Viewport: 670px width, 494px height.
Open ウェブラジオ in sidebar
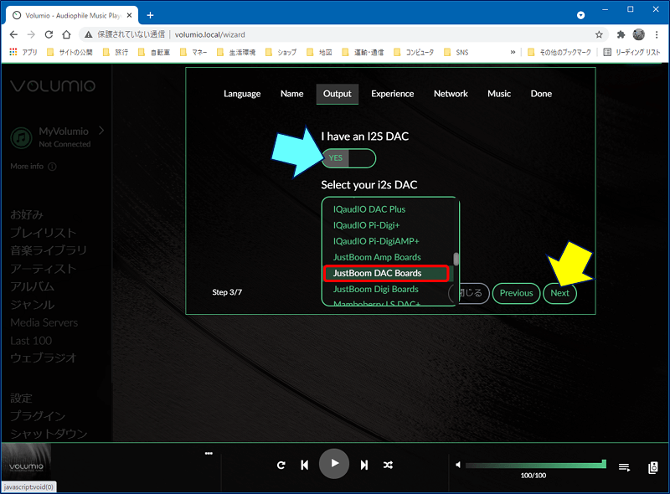[x=44, y=358]
